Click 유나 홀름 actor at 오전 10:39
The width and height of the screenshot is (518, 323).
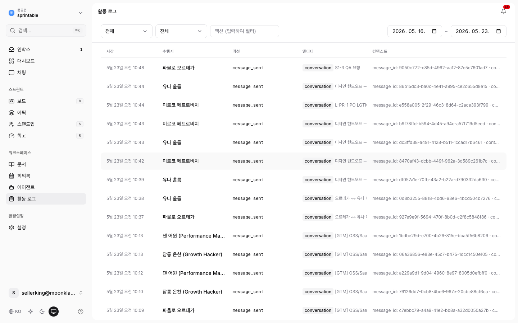pos(172,180)
